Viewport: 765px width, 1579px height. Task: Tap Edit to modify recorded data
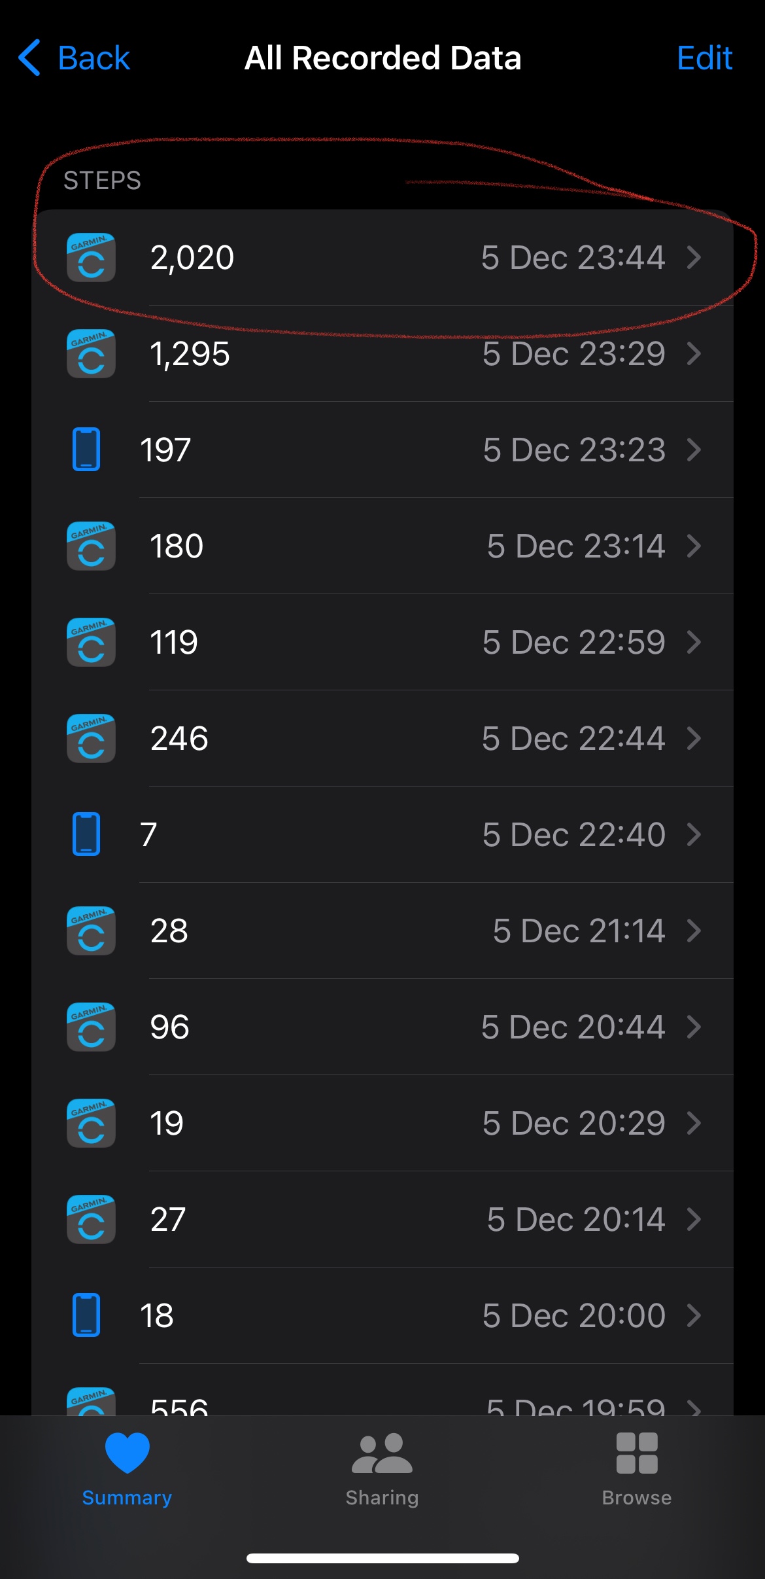704,58
